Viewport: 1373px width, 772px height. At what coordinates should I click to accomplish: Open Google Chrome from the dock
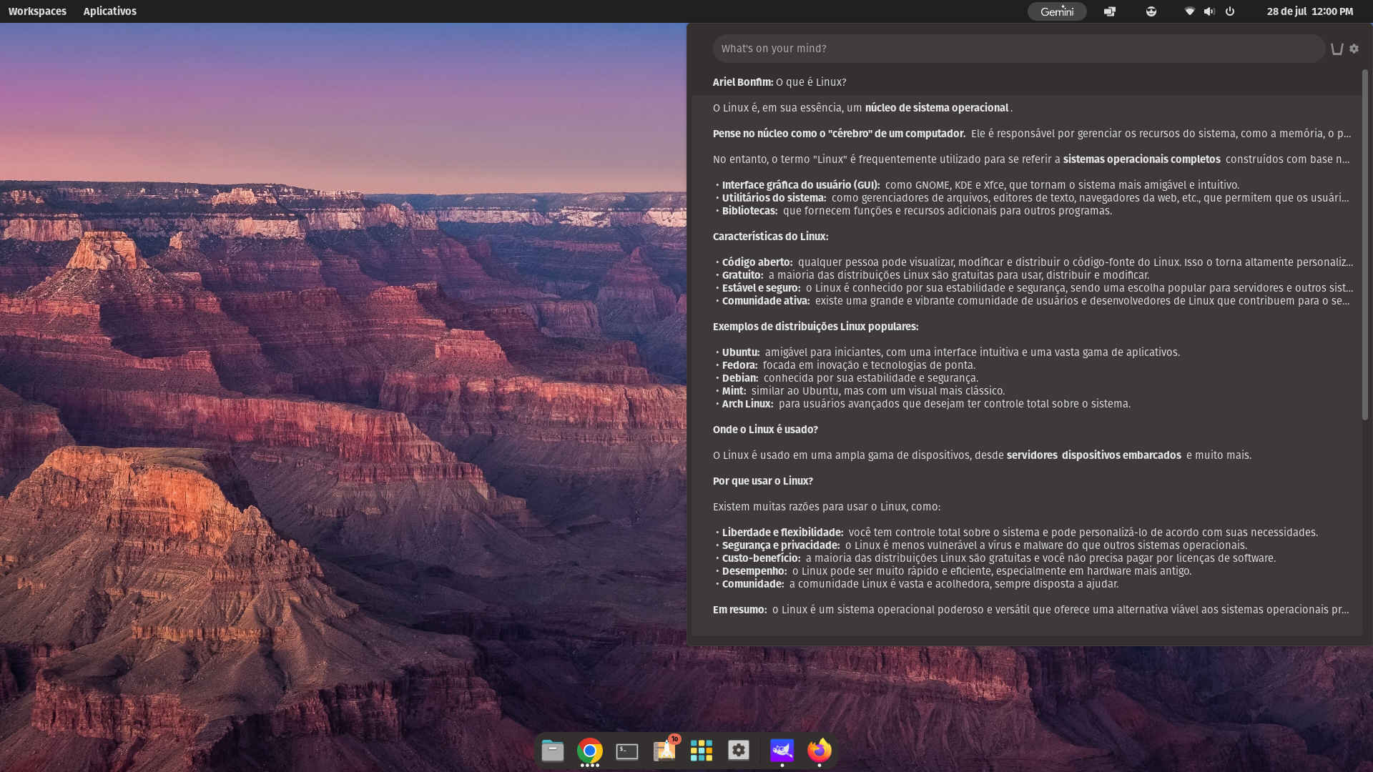click(589, 750)
